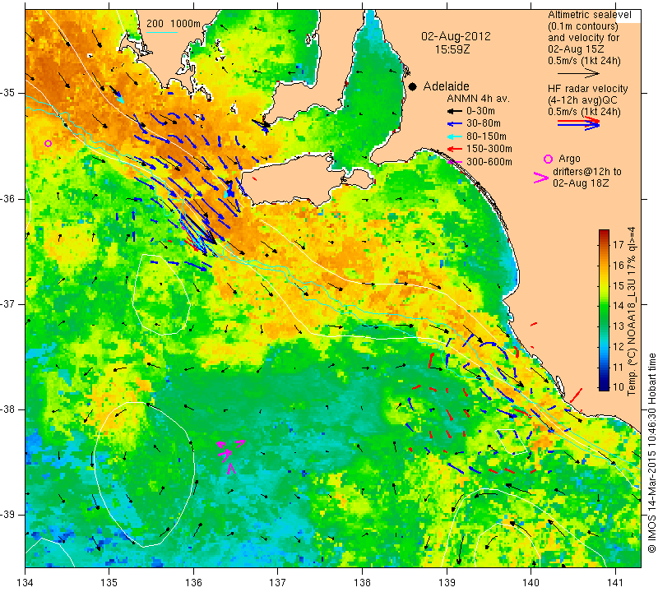This screenshot has height=592, width=658.
Task: Click the longitude axis label 139
Action: click(447, 583)
